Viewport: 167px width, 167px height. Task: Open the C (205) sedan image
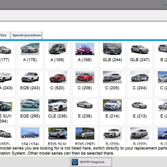pyautogui.click(x=112, y=77)
